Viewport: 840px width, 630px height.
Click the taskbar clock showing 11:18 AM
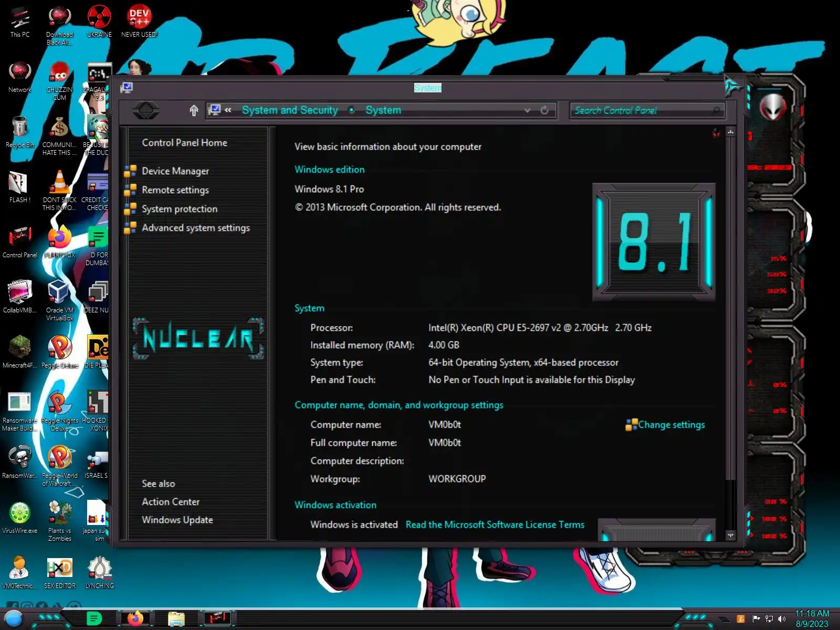click(x=812, y=618)
